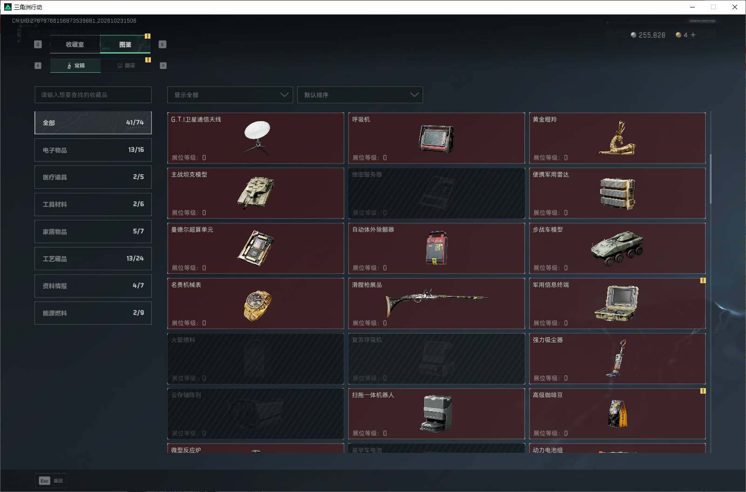Select the 强力吸尘器 card

point(617,359)
